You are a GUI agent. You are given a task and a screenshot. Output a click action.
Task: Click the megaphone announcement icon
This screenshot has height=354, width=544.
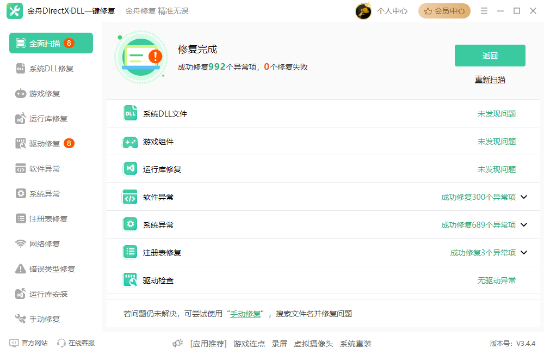click(178, 343)
